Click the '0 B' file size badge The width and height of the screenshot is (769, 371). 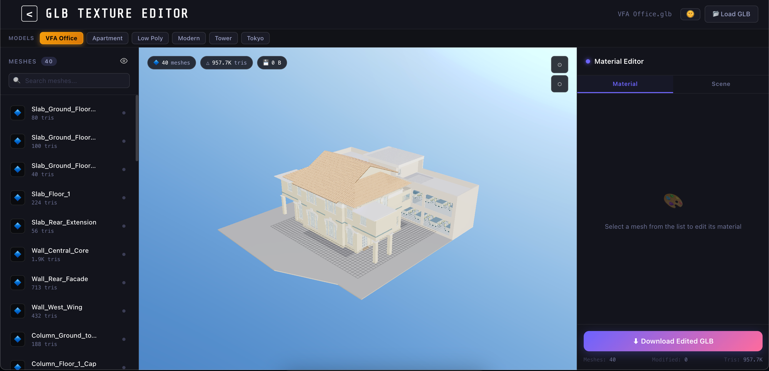pos(272,63)
